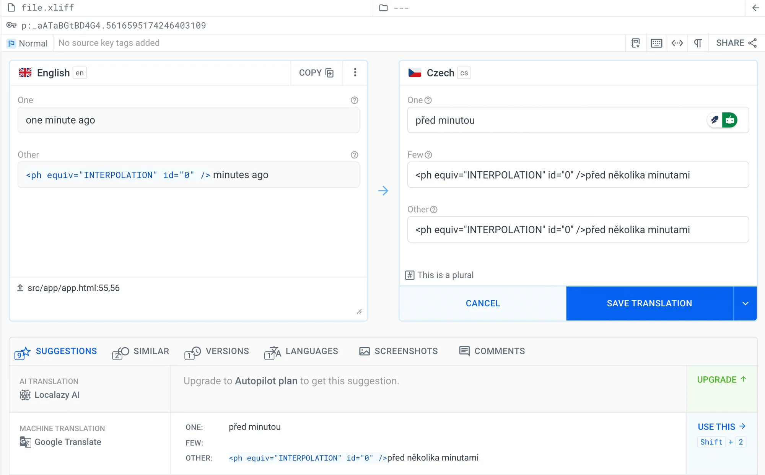
Task: Click the SAVE TRANSLATION button
Action: coord(649,303)
